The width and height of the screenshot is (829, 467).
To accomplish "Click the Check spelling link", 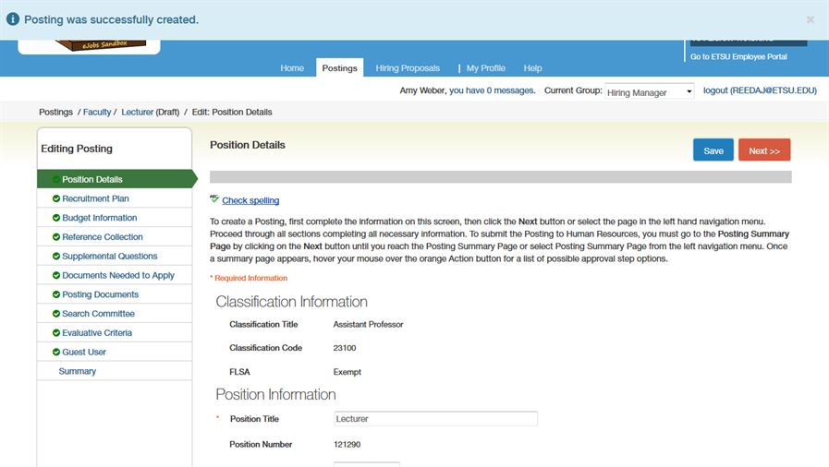I will [250, 200].
